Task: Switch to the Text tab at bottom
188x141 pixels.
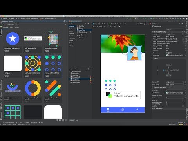Action: click(77, 120)
